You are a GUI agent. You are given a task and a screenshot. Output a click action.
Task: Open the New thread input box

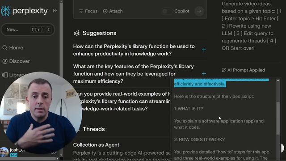(x=28, y=30)
